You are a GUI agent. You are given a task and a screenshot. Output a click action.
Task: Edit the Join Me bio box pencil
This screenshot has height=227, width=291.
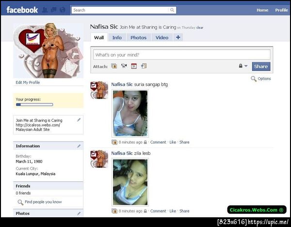point(79,120)
